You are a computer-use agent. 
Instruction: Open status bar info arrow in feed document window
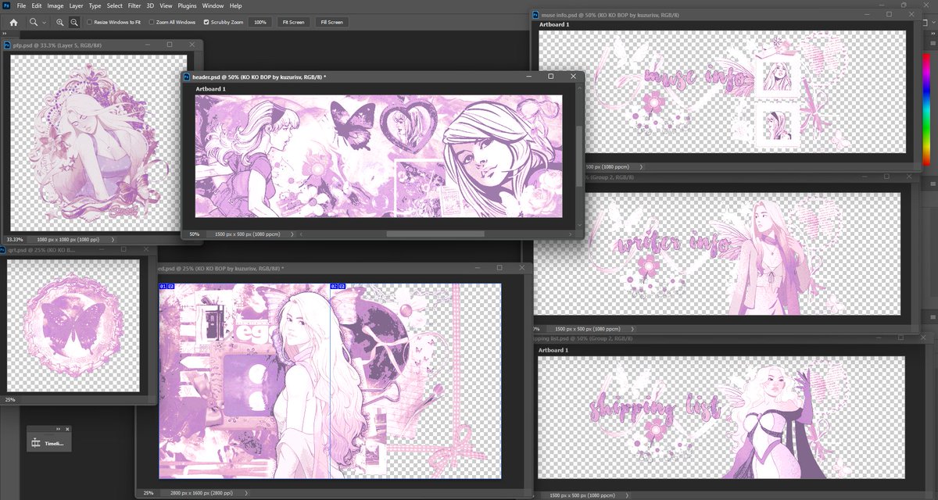[x=247, y=493]
